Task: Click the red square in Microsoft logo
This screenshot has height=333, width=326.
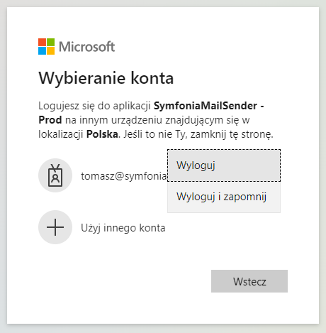Action: [42, 42]
